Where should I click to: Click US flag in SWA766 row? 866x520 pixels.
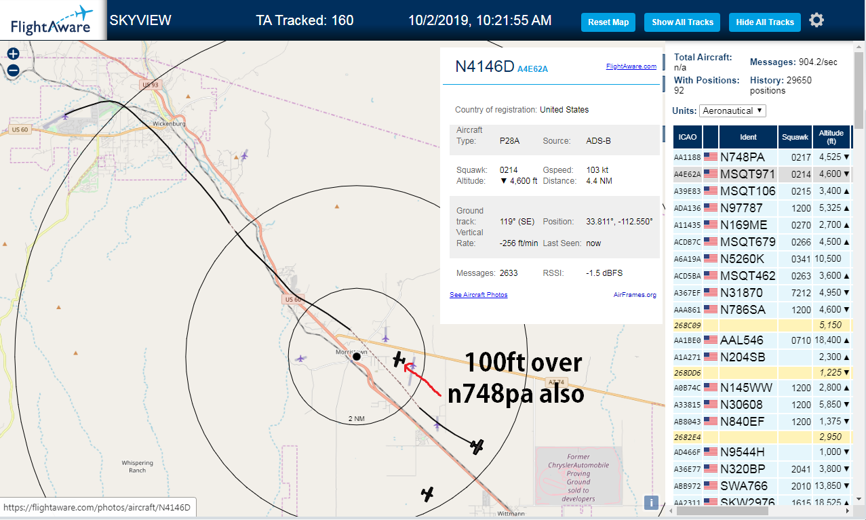click(710, 485)
